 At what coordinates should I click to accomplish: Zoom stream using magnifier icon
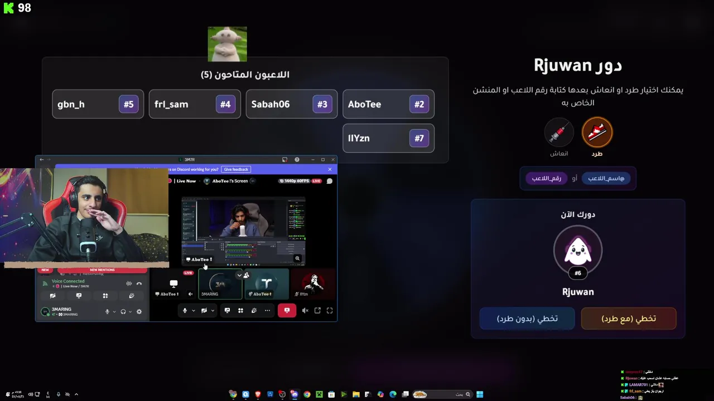(x=297, y=258)
